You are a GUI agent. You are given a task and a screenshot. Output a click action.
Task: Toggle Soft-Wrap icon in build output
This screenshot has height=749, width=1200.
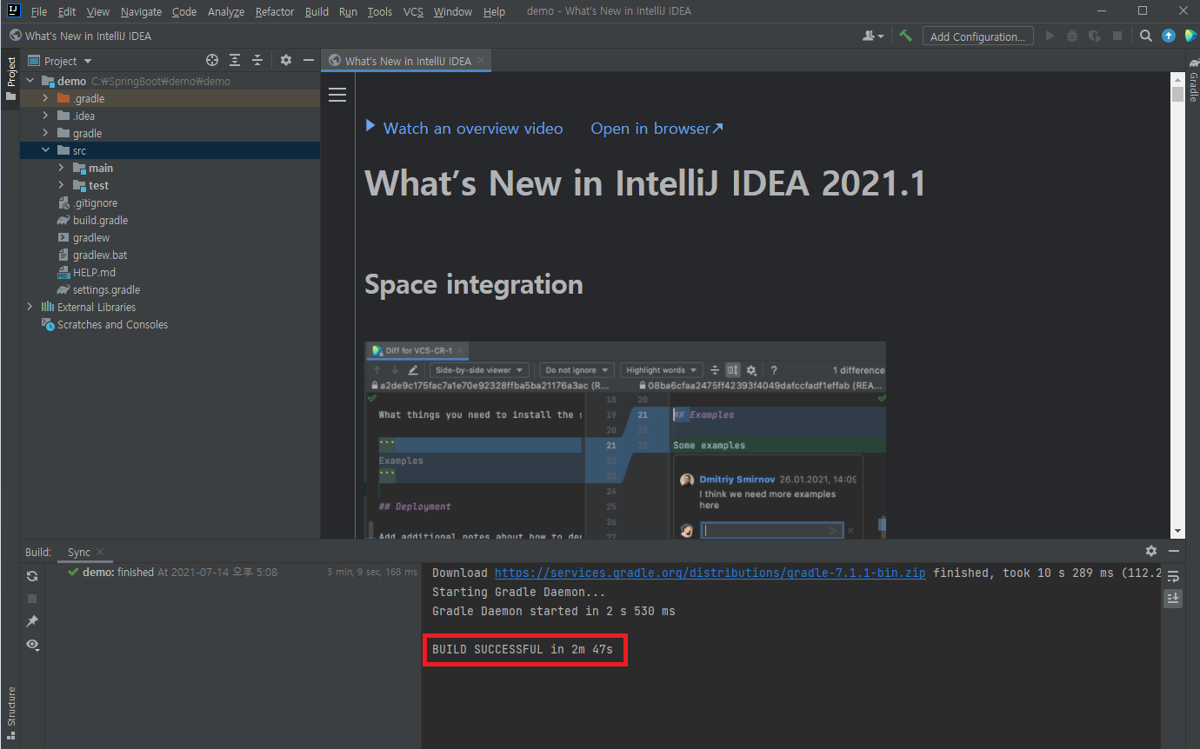1173,576
